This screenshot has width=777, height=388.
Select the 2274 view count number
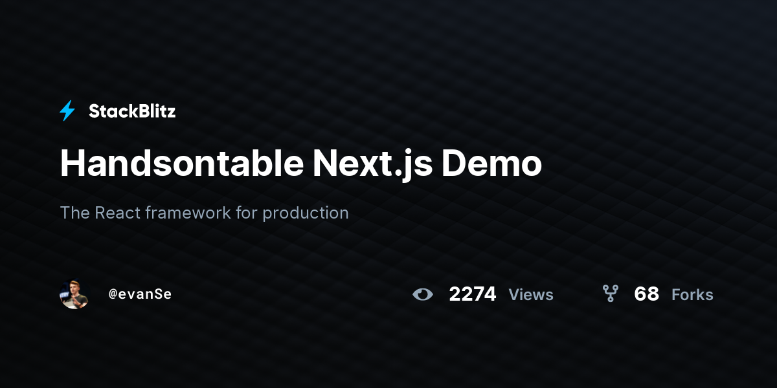[473, 294]
